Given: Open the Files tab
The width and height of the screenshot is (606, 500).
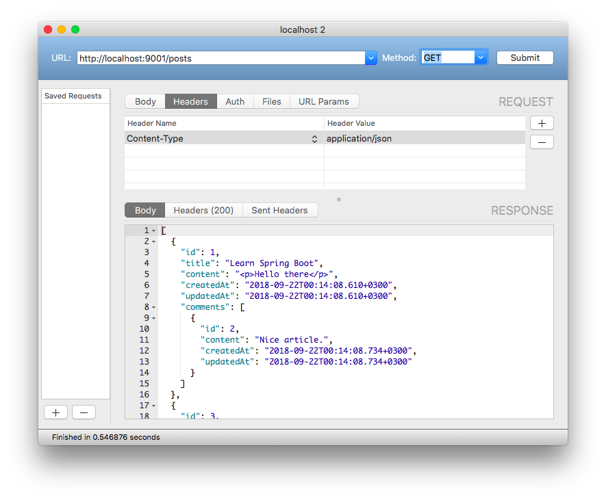Looking at the screenshot, I should coord(272,101).
